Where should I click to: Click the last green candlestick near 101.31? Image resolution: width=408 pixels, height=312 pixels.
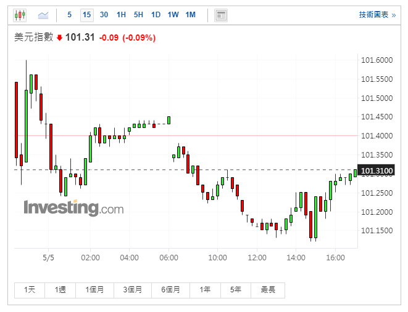(355, 173)
